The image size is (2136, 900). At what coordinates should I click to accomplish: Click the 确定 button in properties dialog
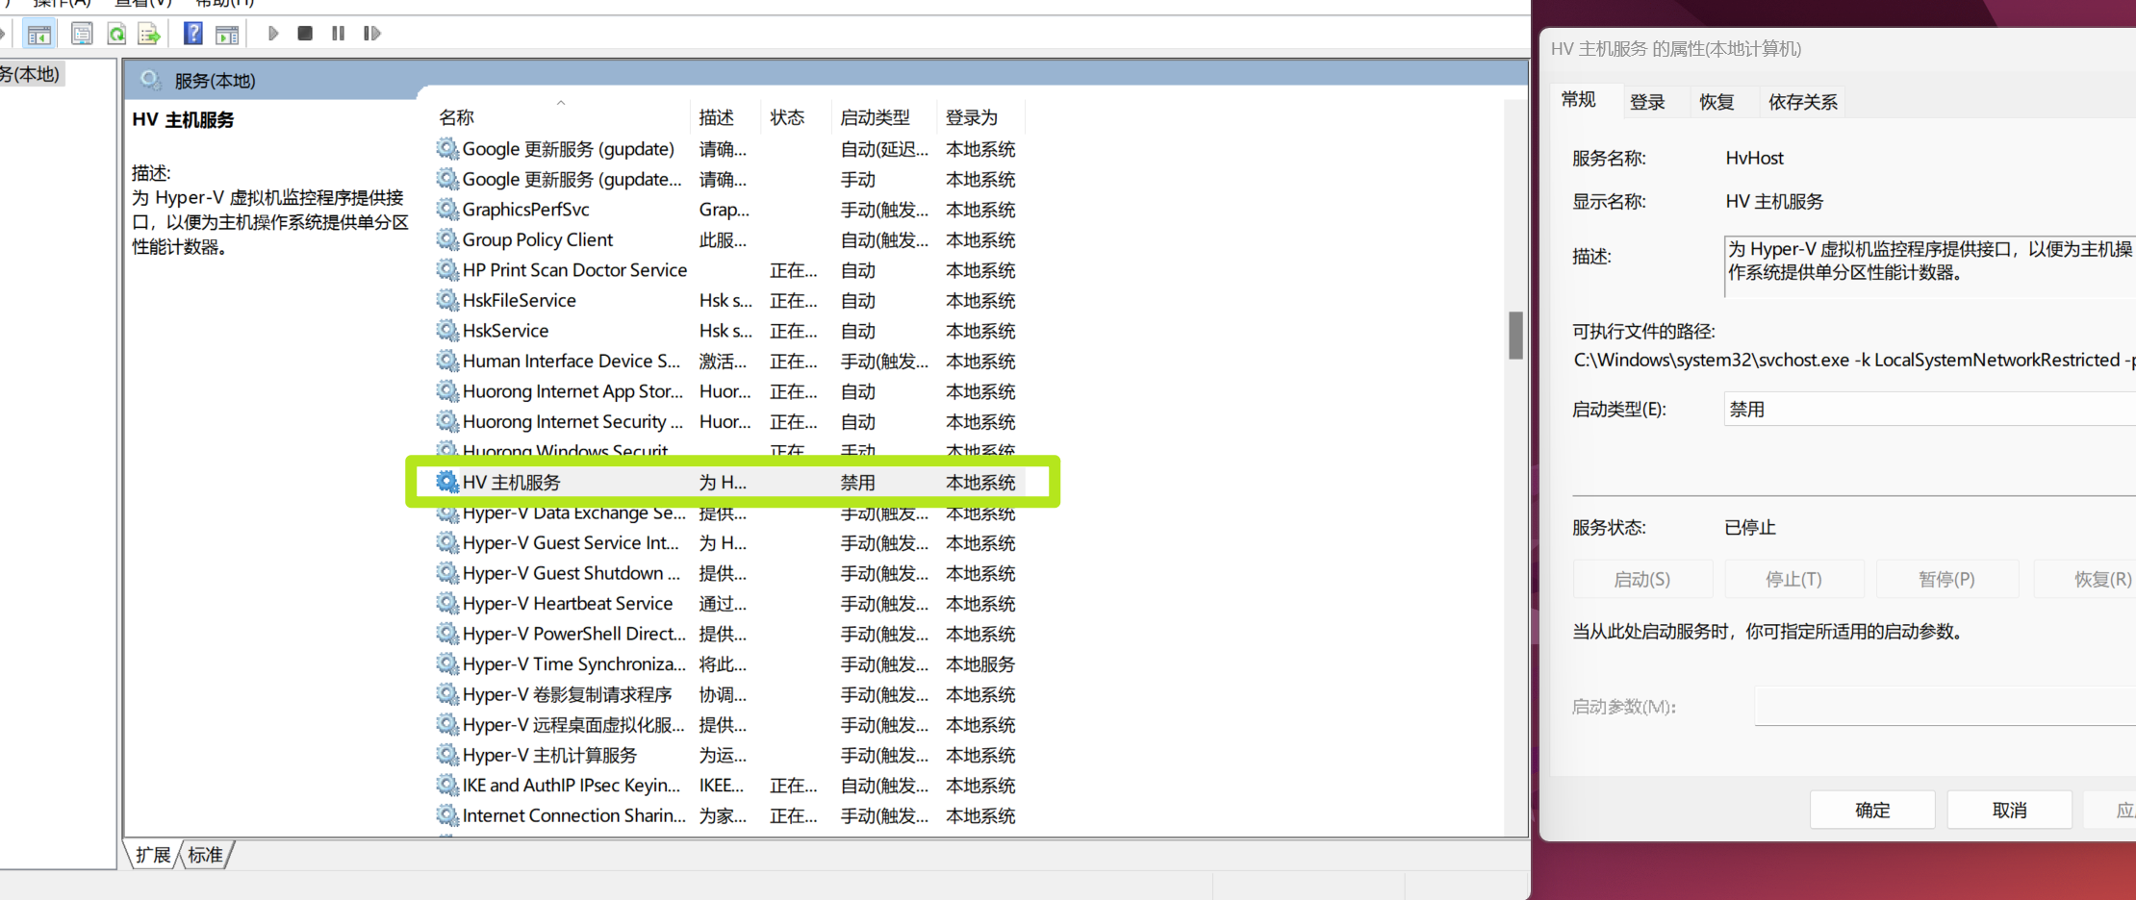[1871, 811]
